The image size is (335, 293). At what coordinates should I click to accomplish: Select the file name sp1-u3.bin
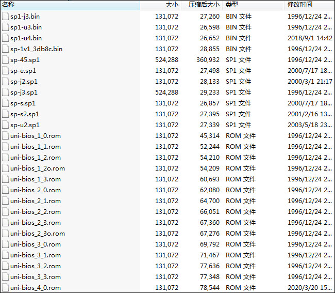point(26,27)
